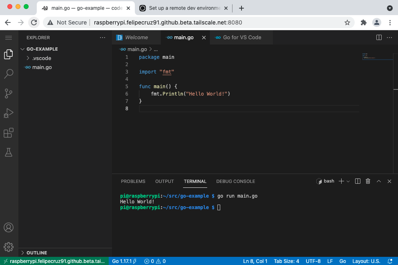Switch to Set up a remote dev environment tab
This screenshot has height=265, width=398.
pyautogui.click(x=183, y=8)
